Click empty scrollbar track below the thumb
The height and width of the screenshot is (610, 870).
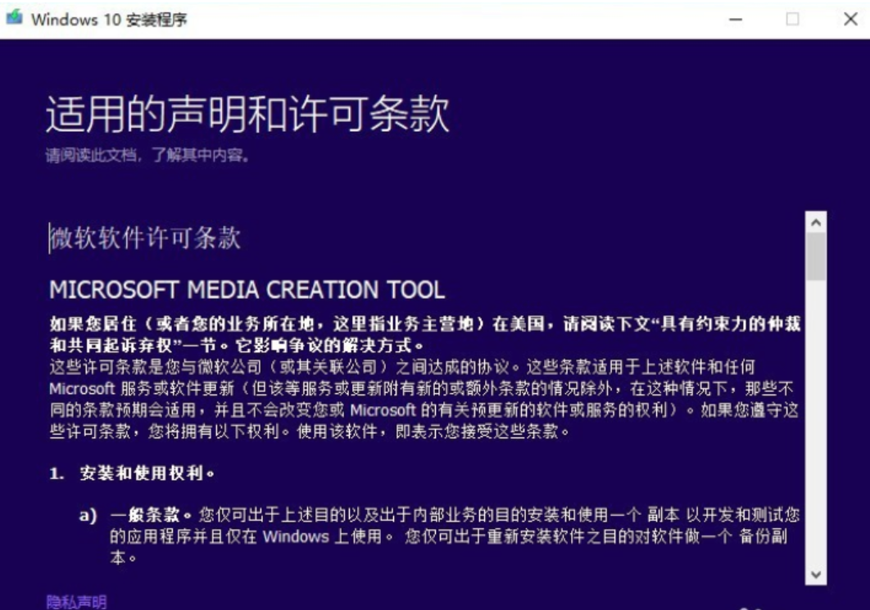click(x=815, y=426)
